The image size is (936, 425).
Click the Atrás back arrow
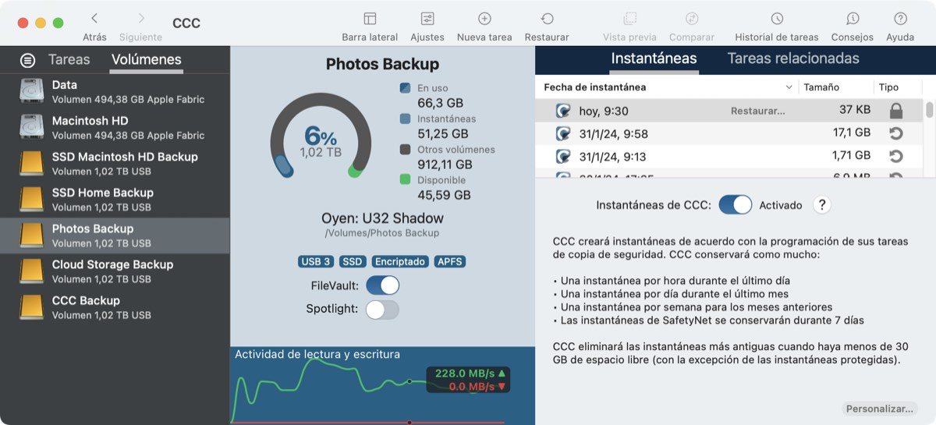[94, 18]
